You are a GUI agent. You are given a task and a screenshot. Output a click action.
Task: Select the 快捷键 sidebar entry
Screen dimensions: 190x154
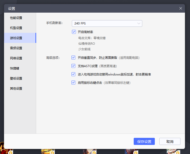pyautogui.click(x=15, y=68)
